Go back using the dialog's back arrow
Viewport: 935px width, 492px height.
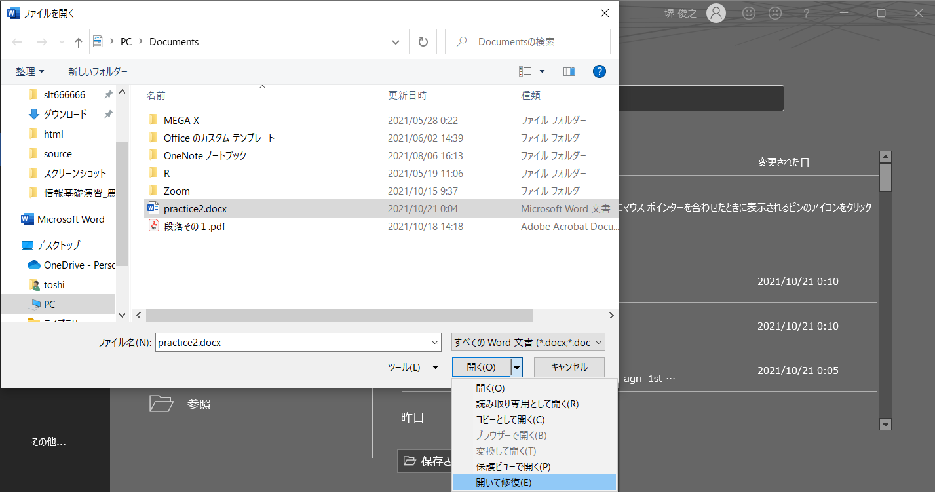17,42
